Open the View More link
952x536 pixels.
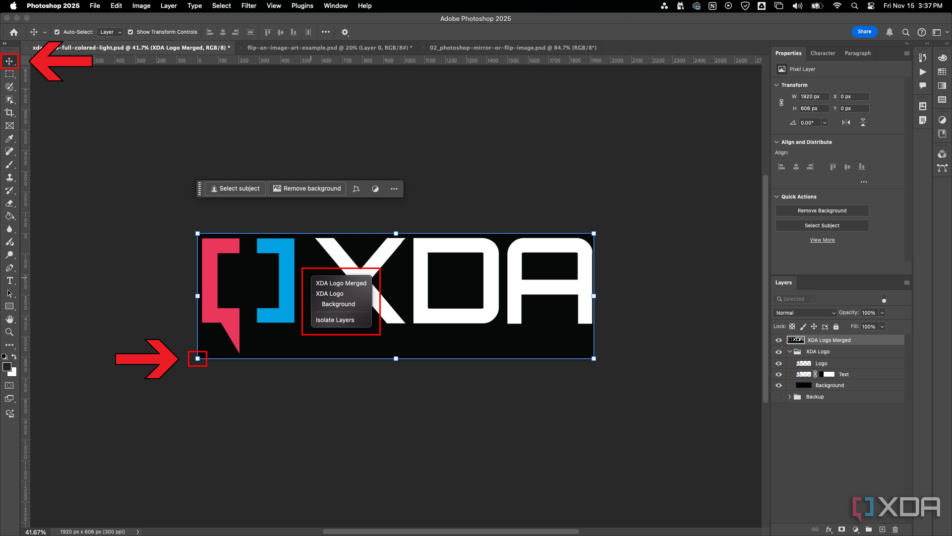click(822, 240)
